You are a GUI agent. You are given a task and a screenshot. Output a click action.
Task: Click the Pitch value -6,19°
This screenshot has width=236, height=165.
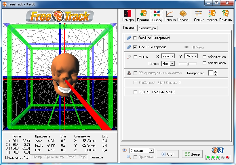[x=51, y=145]
